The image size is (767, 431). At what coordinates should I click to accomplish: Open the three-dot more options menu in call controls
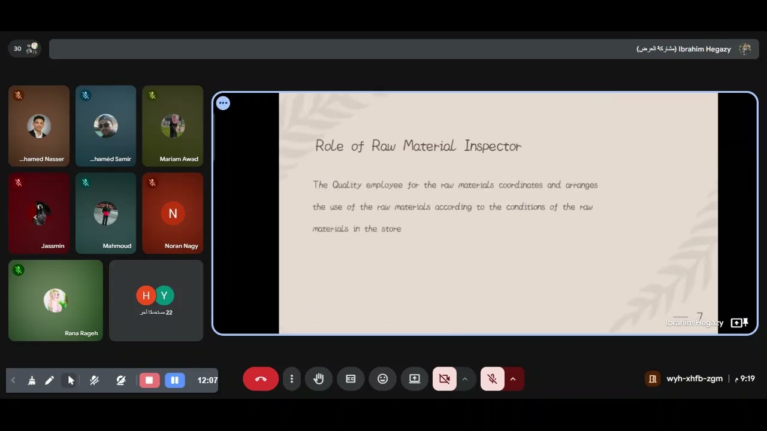(x=292, y=379)
